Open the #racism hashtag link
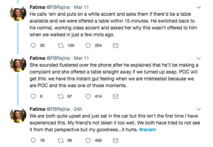213x147 pixels. 148,130
